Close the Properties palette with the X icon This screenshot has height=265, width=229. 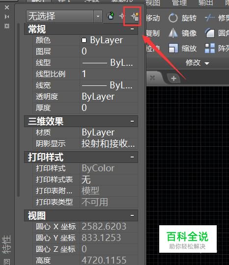tap(7, 7)
